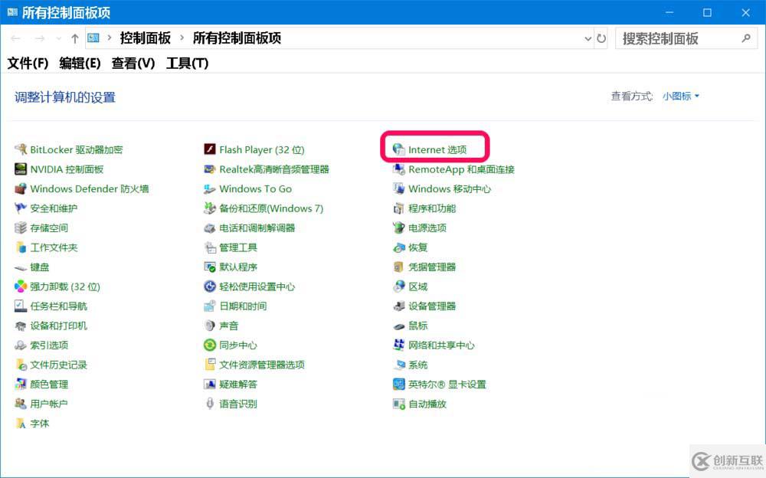Click the 安全和维护 flag icon

[21, 208]
